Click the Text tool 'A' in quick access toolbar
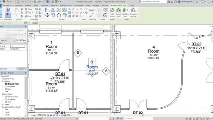This screenshot has width=213, height=120. tap(35, 2)
